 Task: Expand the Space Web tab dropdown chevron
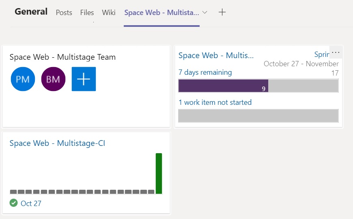coord(205,12)
